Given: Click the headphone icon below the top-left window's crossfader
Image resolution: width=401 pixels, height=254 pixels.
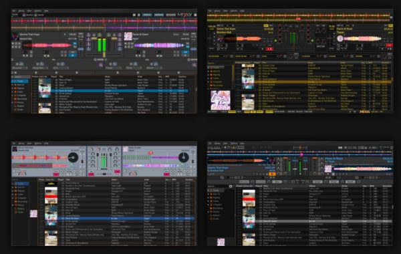Looking at the screenshot, I should tap(95, 59).
